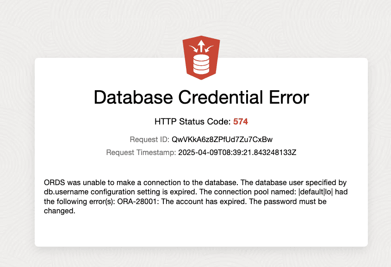Click the white database cylinder inside the logo
Screen dimensions: 391x267
pyautogui.click(x=201, y=64)
